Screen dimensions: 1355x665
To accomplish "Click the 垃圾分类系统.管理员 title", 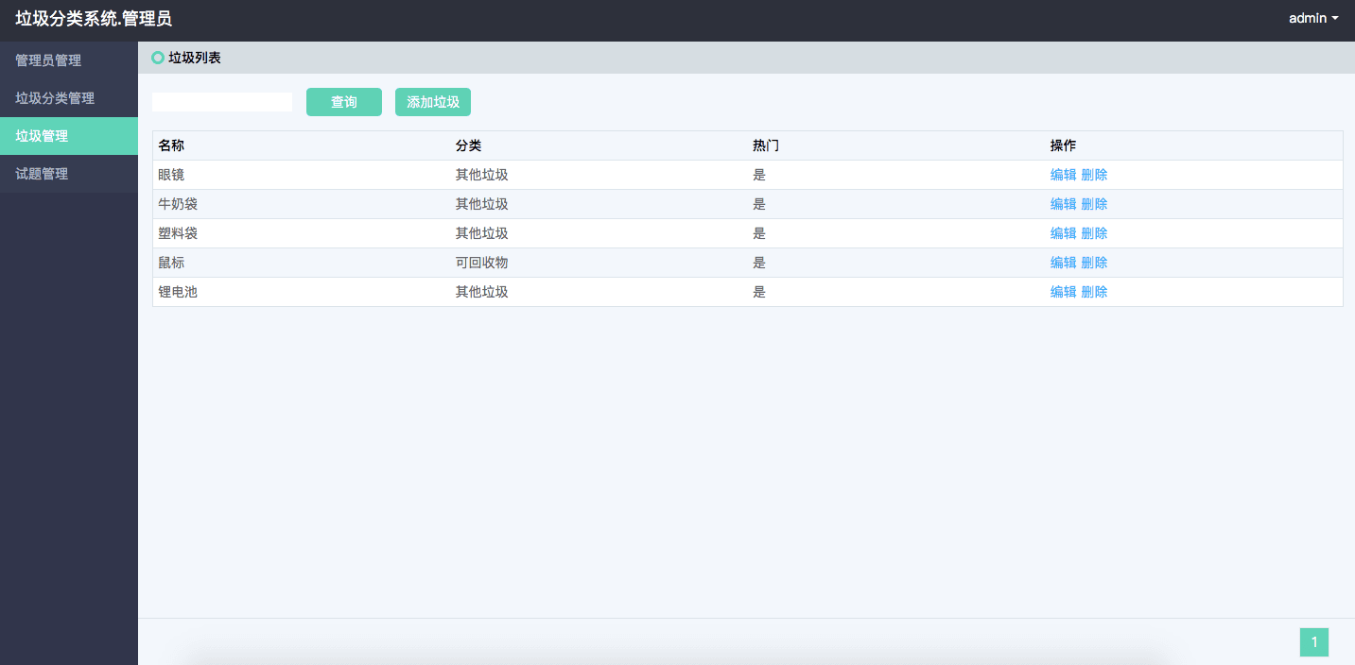I will pyautogui.click(x=94, y=19).
